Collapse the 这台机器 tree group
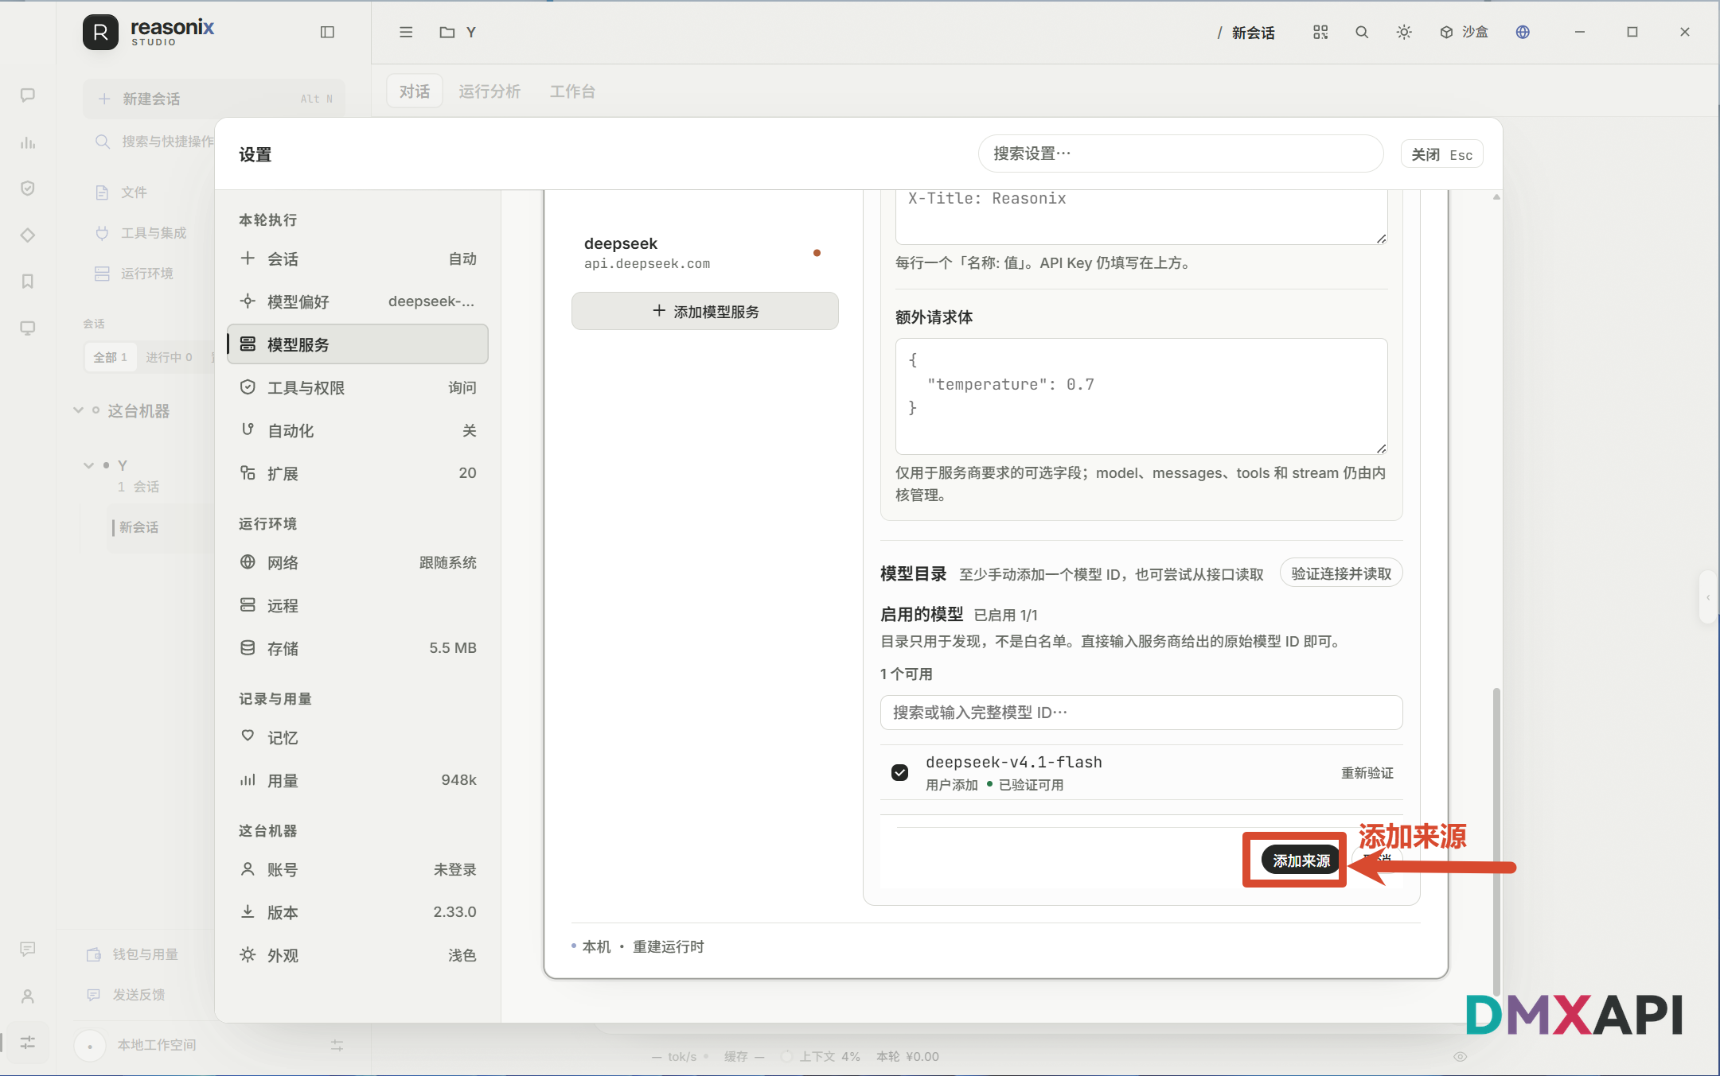1720x1076 pixels. [78, 410]
